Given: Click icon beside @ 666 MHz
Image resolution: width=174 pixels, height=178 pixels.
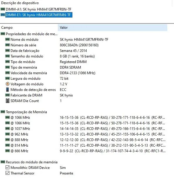Looking at the screenshot, I should coord(8,151).
